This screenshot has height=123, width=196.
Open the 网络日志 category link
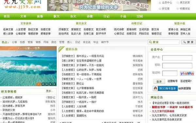144,33
